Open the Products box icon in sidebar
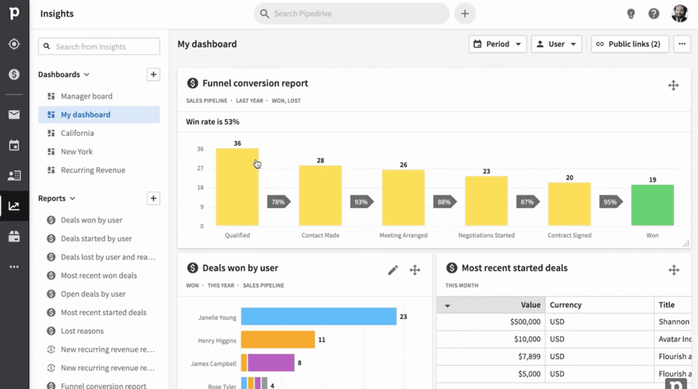The width and height of the screenshot is (698, 389). 14,236
